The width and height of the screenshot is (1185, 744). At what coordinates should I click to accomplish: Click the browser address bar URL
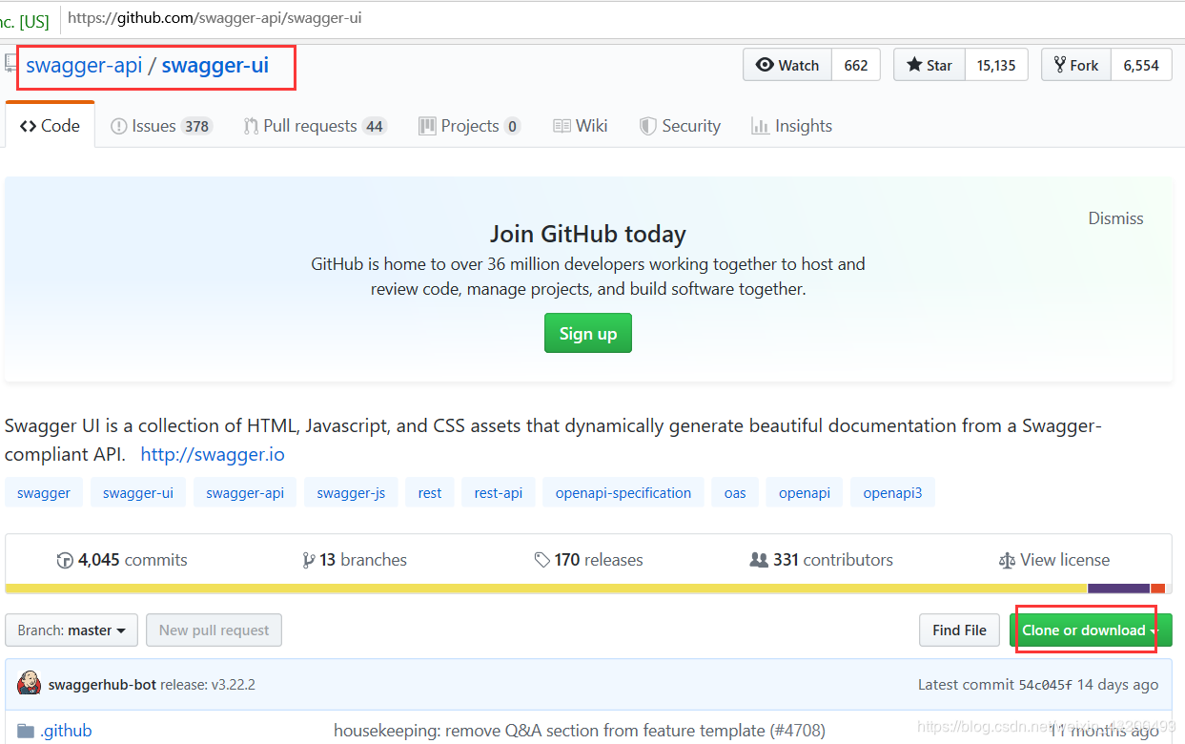coord(215,18)
